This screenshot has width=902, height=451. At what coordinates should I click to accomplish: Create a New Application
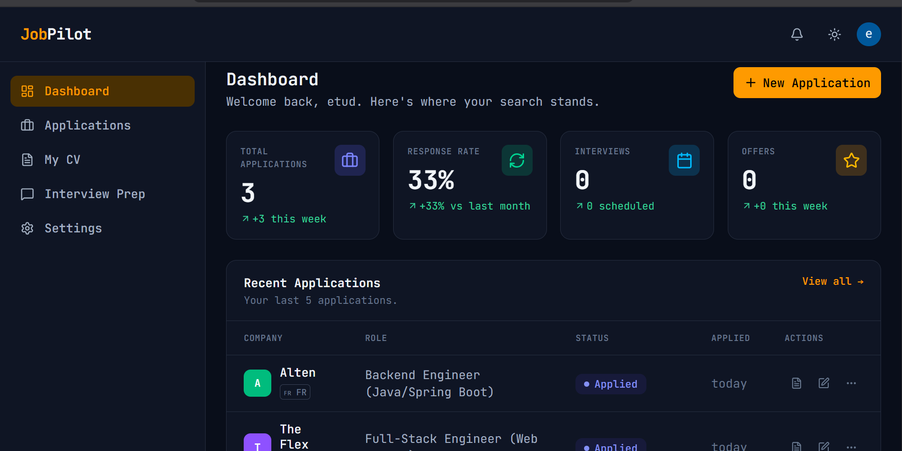(807, 83)
